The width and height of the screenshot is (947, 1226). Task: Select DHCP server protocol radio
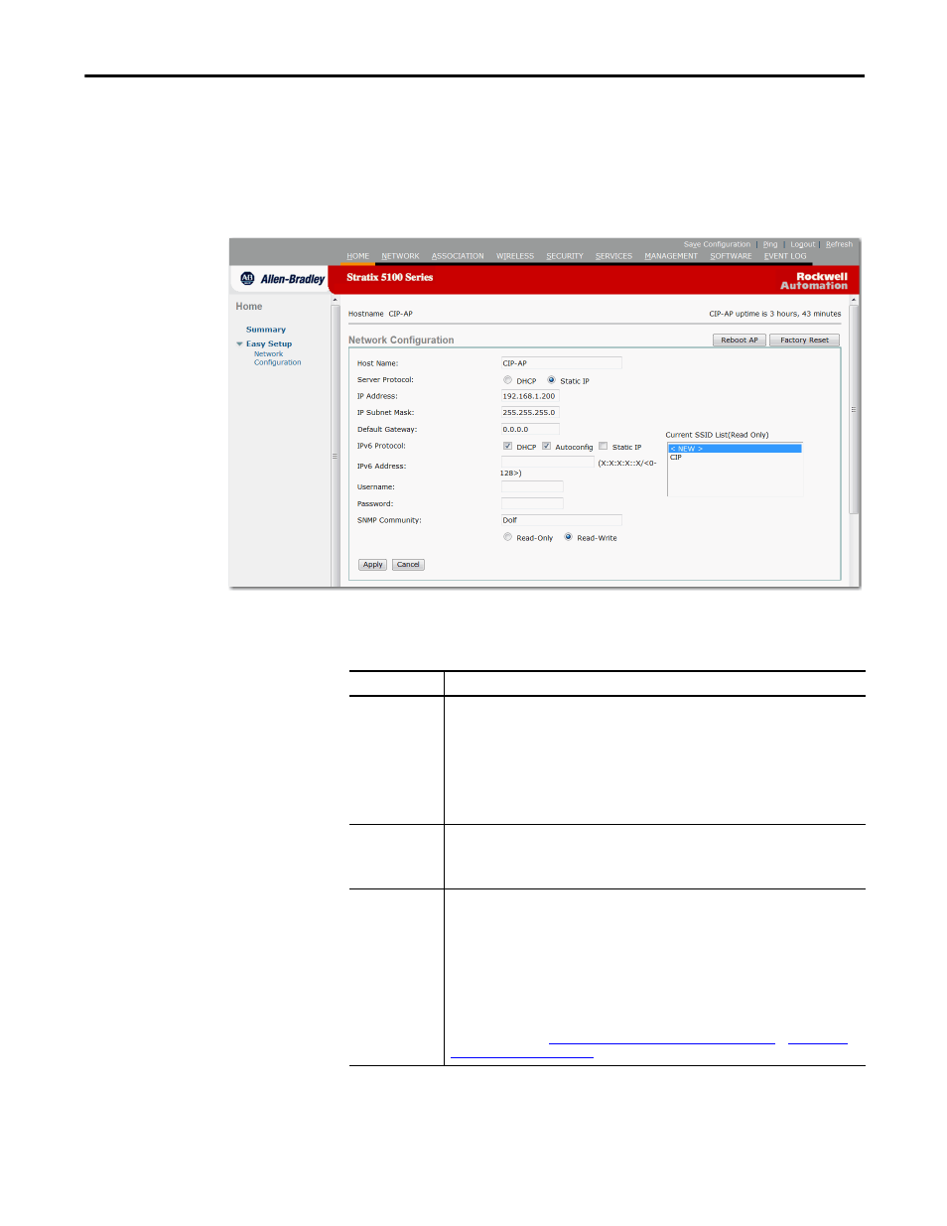click(x=507, y=380)
